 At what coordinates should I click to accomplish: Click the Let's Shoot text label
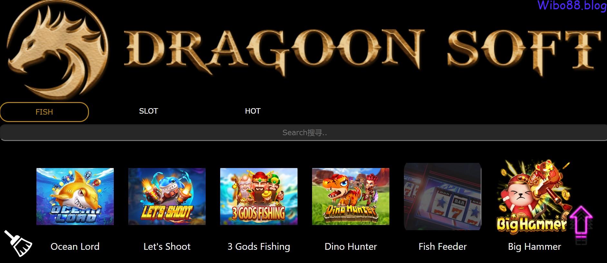[167, 247]
